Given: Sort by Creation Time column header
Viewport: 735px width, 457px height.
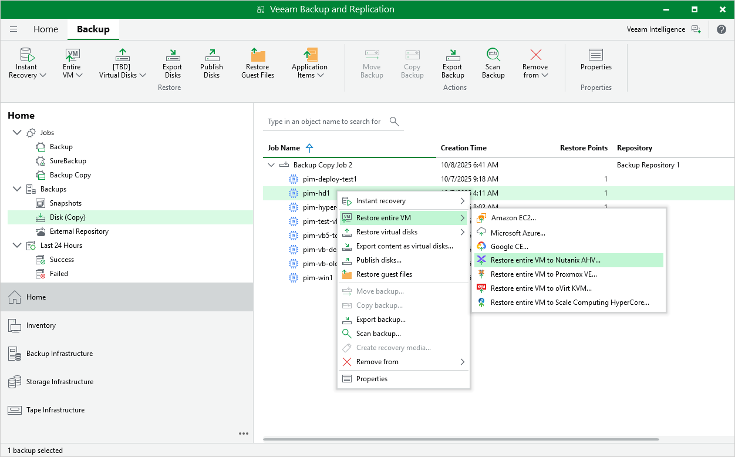Looking at the screenshot, I should click(x=464, y=148).
